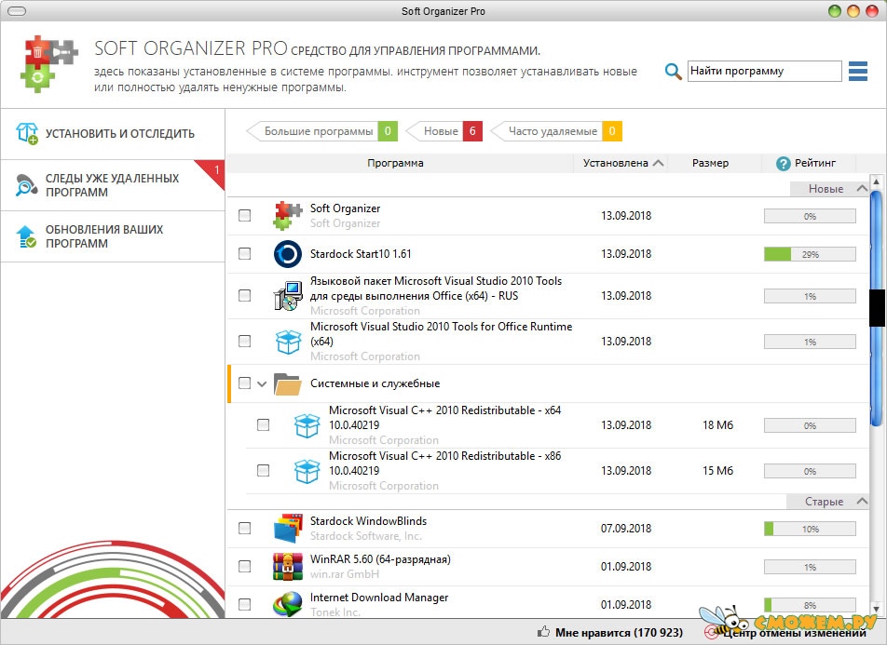
Task: Tick the Stardock Start10 1.61 checkbox
Action: 244,254
